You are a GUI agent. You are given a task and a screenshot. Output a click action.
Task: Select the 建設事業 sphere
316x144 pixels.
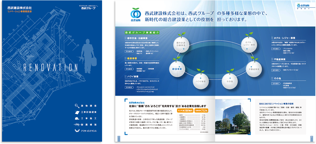(x=177, y=69)
